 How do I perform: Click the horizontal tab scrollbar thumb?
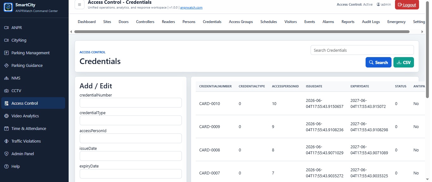point(242,32)
